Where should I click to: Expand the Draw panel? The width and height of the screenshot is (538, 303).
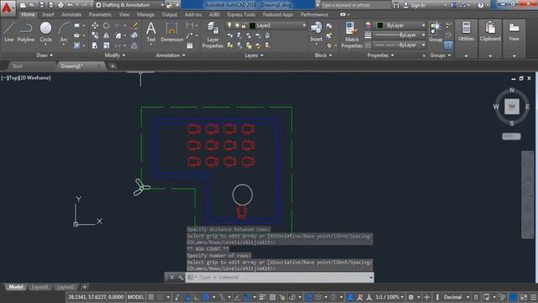(x=45, y=56)
